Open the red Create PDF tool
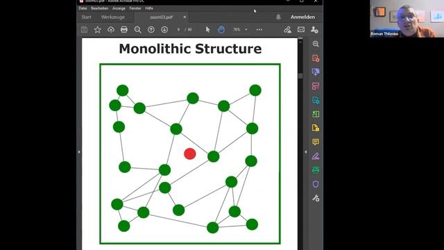Screen dimensions: 444x250 click(316, 58)
